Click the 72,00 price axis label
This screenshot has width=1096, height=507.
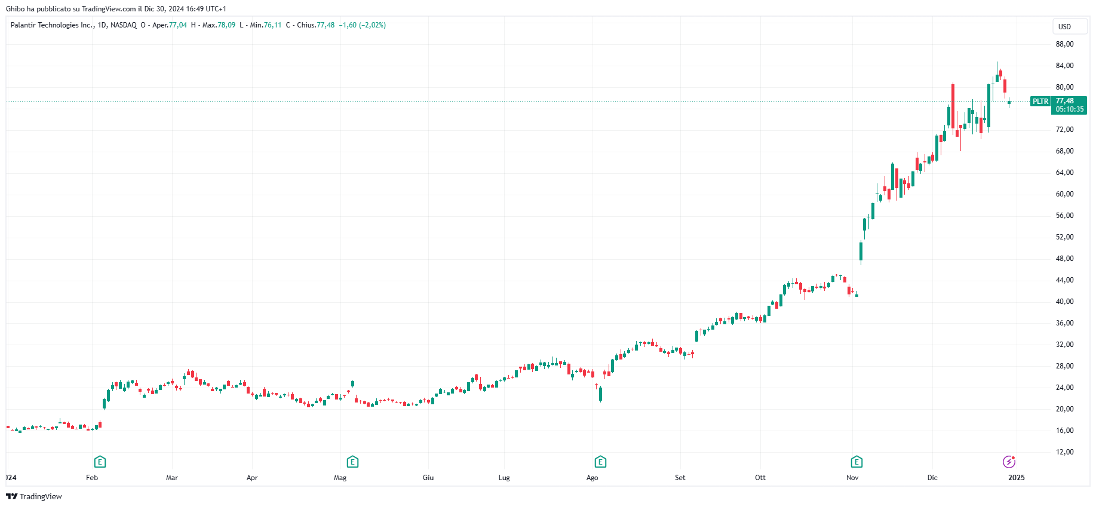[1064, 130]
